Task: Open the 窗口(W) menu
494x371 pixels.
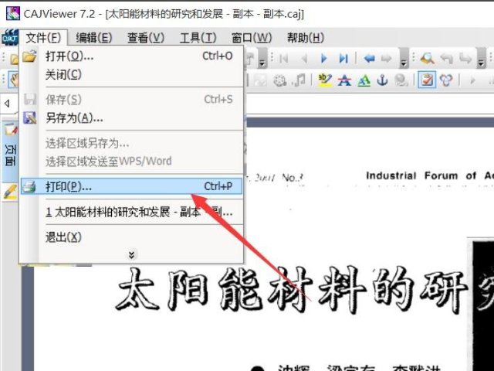Action: [252, 38]
